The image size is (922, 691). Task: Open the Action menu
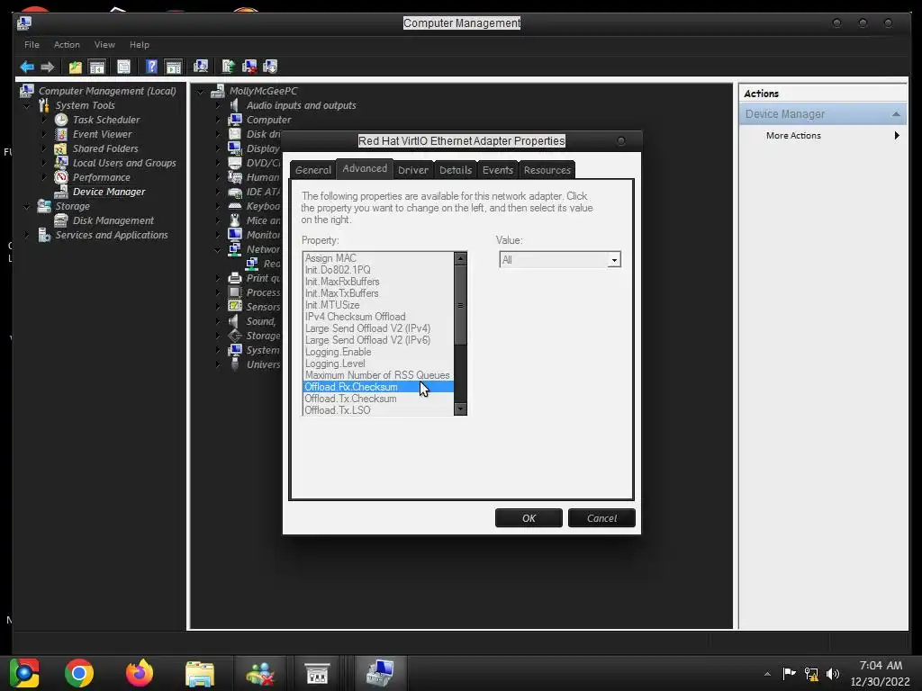click(x=67, y=45)
